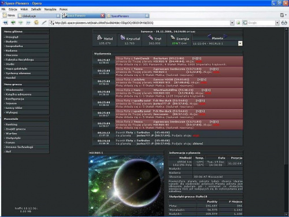The width and height of the screenshot is (289, 217).
Task: Close the Space Pioneers tab
Action: pos(103,16)
